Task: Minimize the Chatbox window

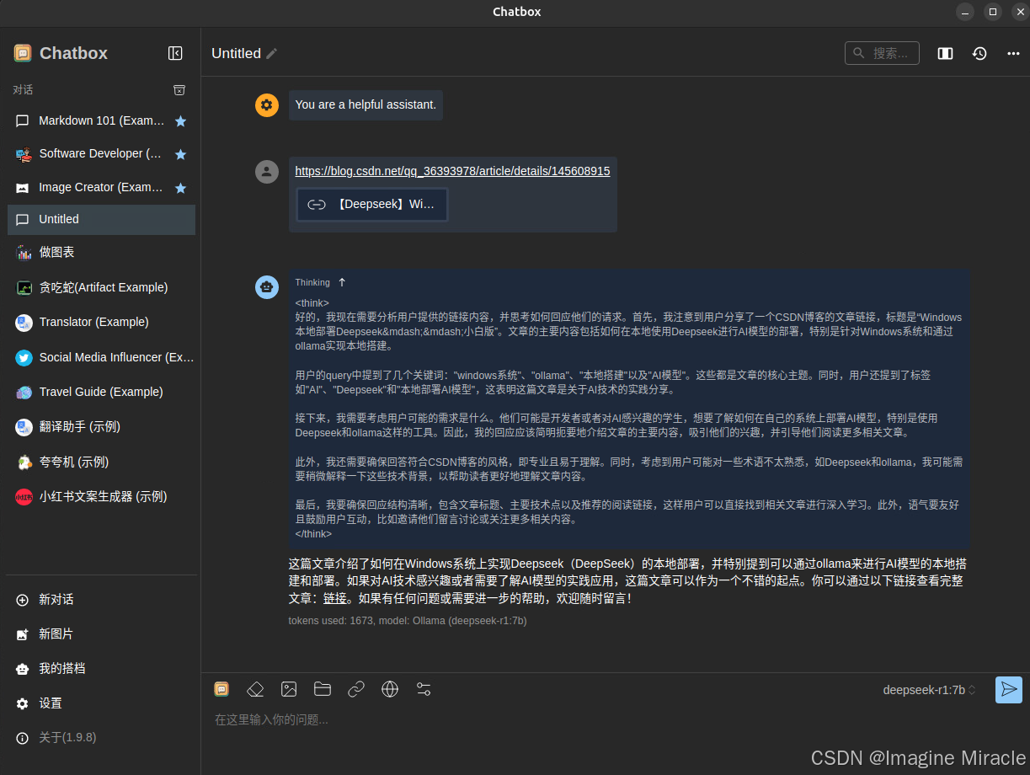Action: pos(965,12)
